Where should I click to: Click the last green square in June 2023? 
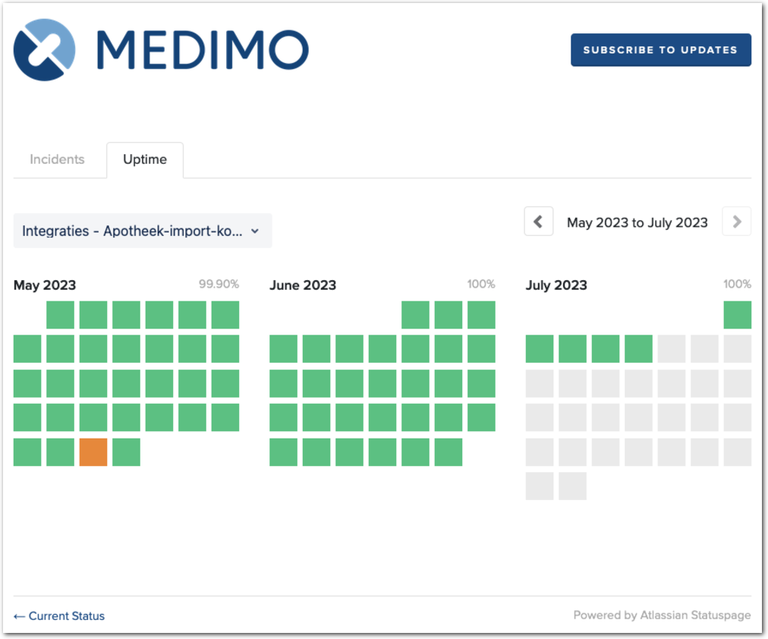(x=449, y=452)
